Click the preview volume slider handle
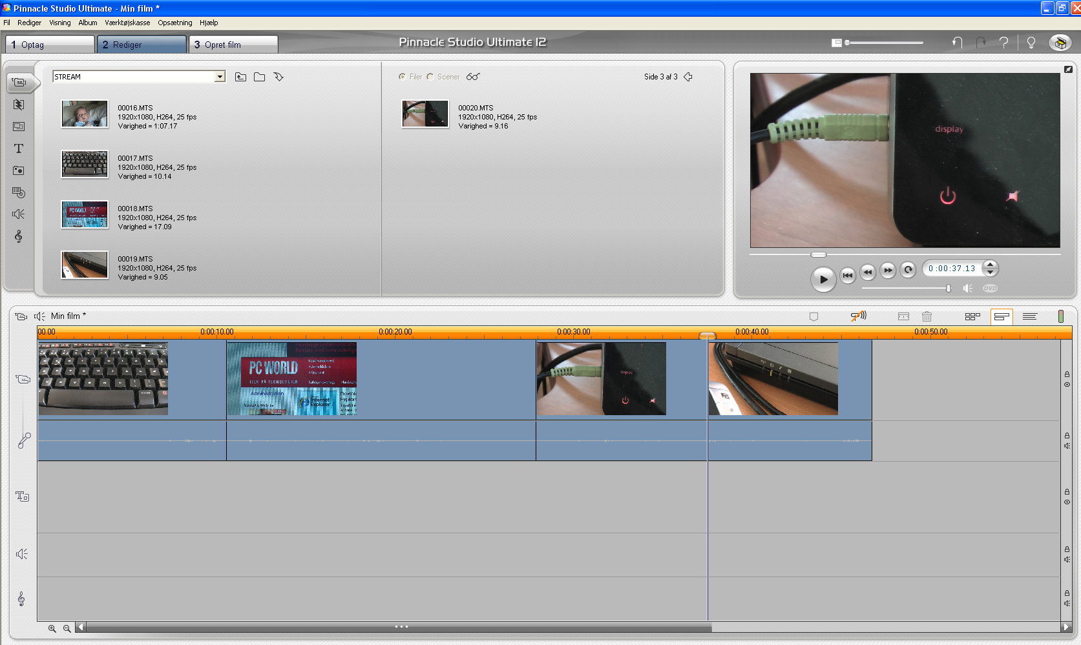This screenshot has height=645, width=1081. (948, 289)
